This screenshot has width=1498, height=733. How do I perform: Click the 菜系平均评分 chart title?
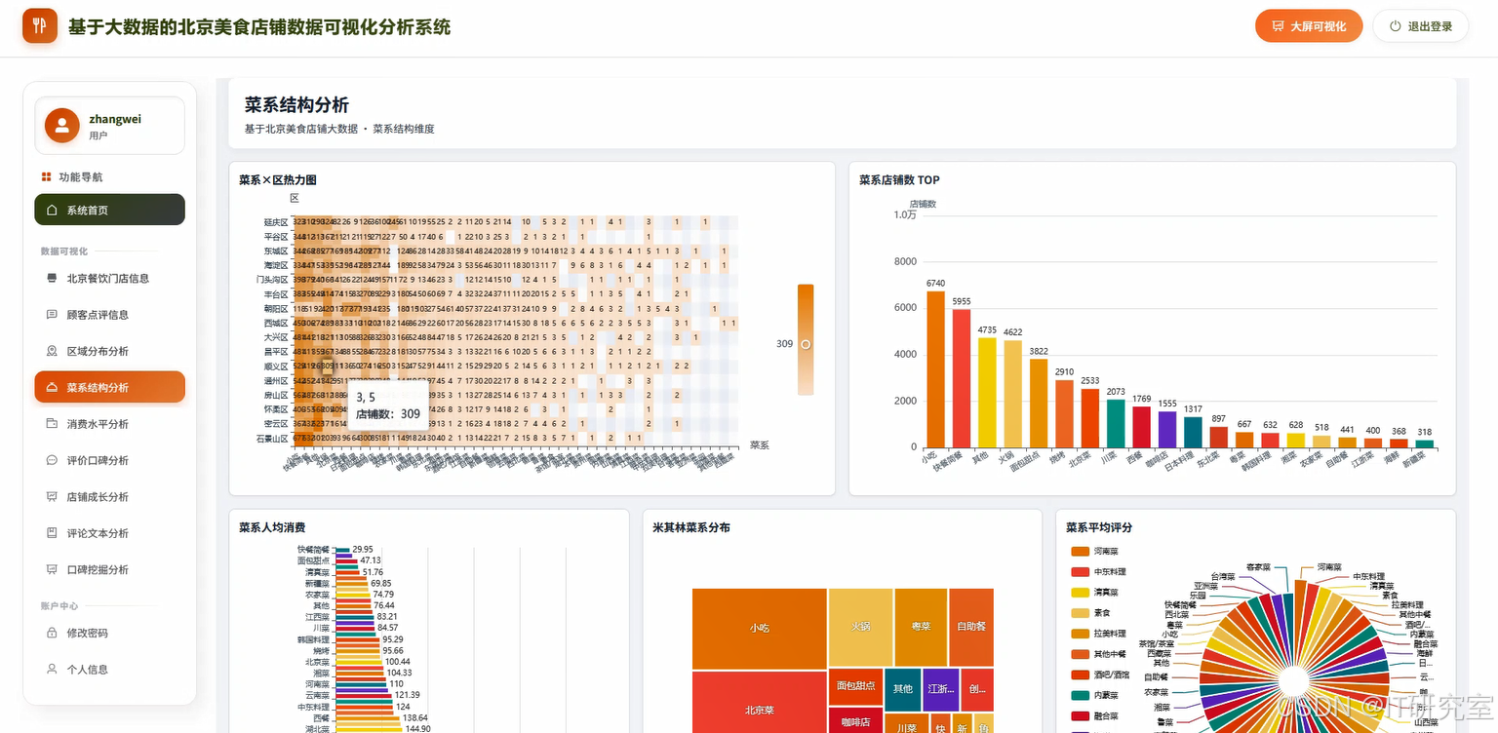[x=1099, y=528]
